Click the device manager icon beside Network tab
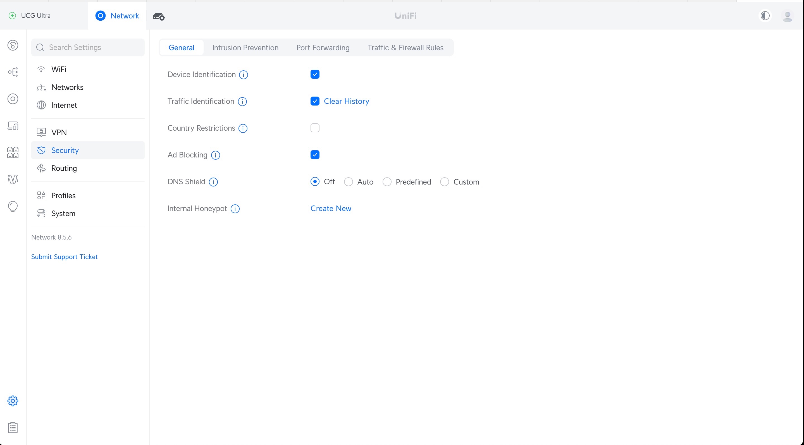This screenshot has height=445, width=804. (159, 16)
